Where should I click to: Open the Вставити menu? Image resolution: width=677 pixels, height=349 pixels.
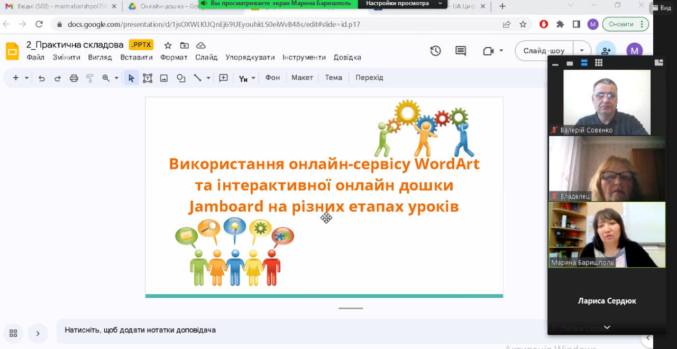136,58
